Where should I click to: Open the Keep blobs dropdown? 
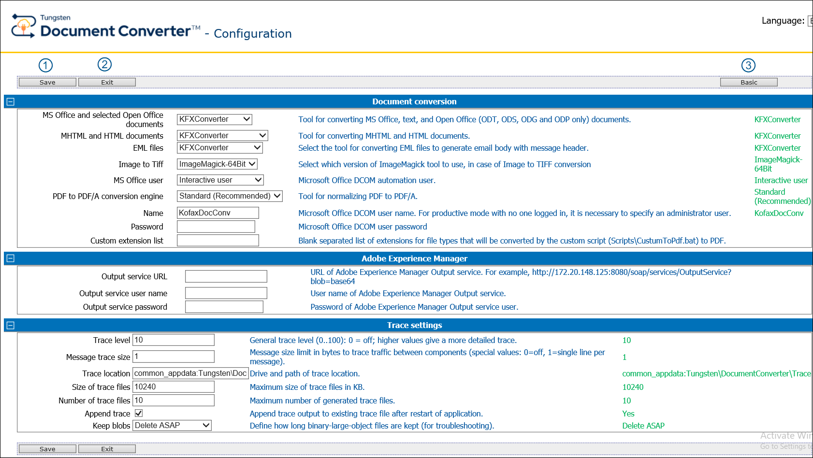pyautogui.click(x=172, y=426)
